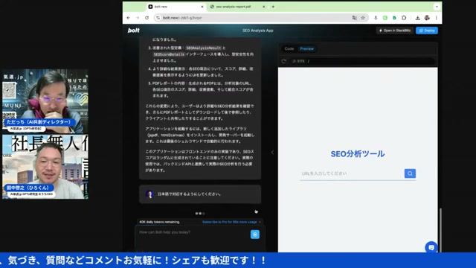The height and width of the screenshot is (268, 476).
Task: Click the blue Deploy button
Action: point(427,31)
